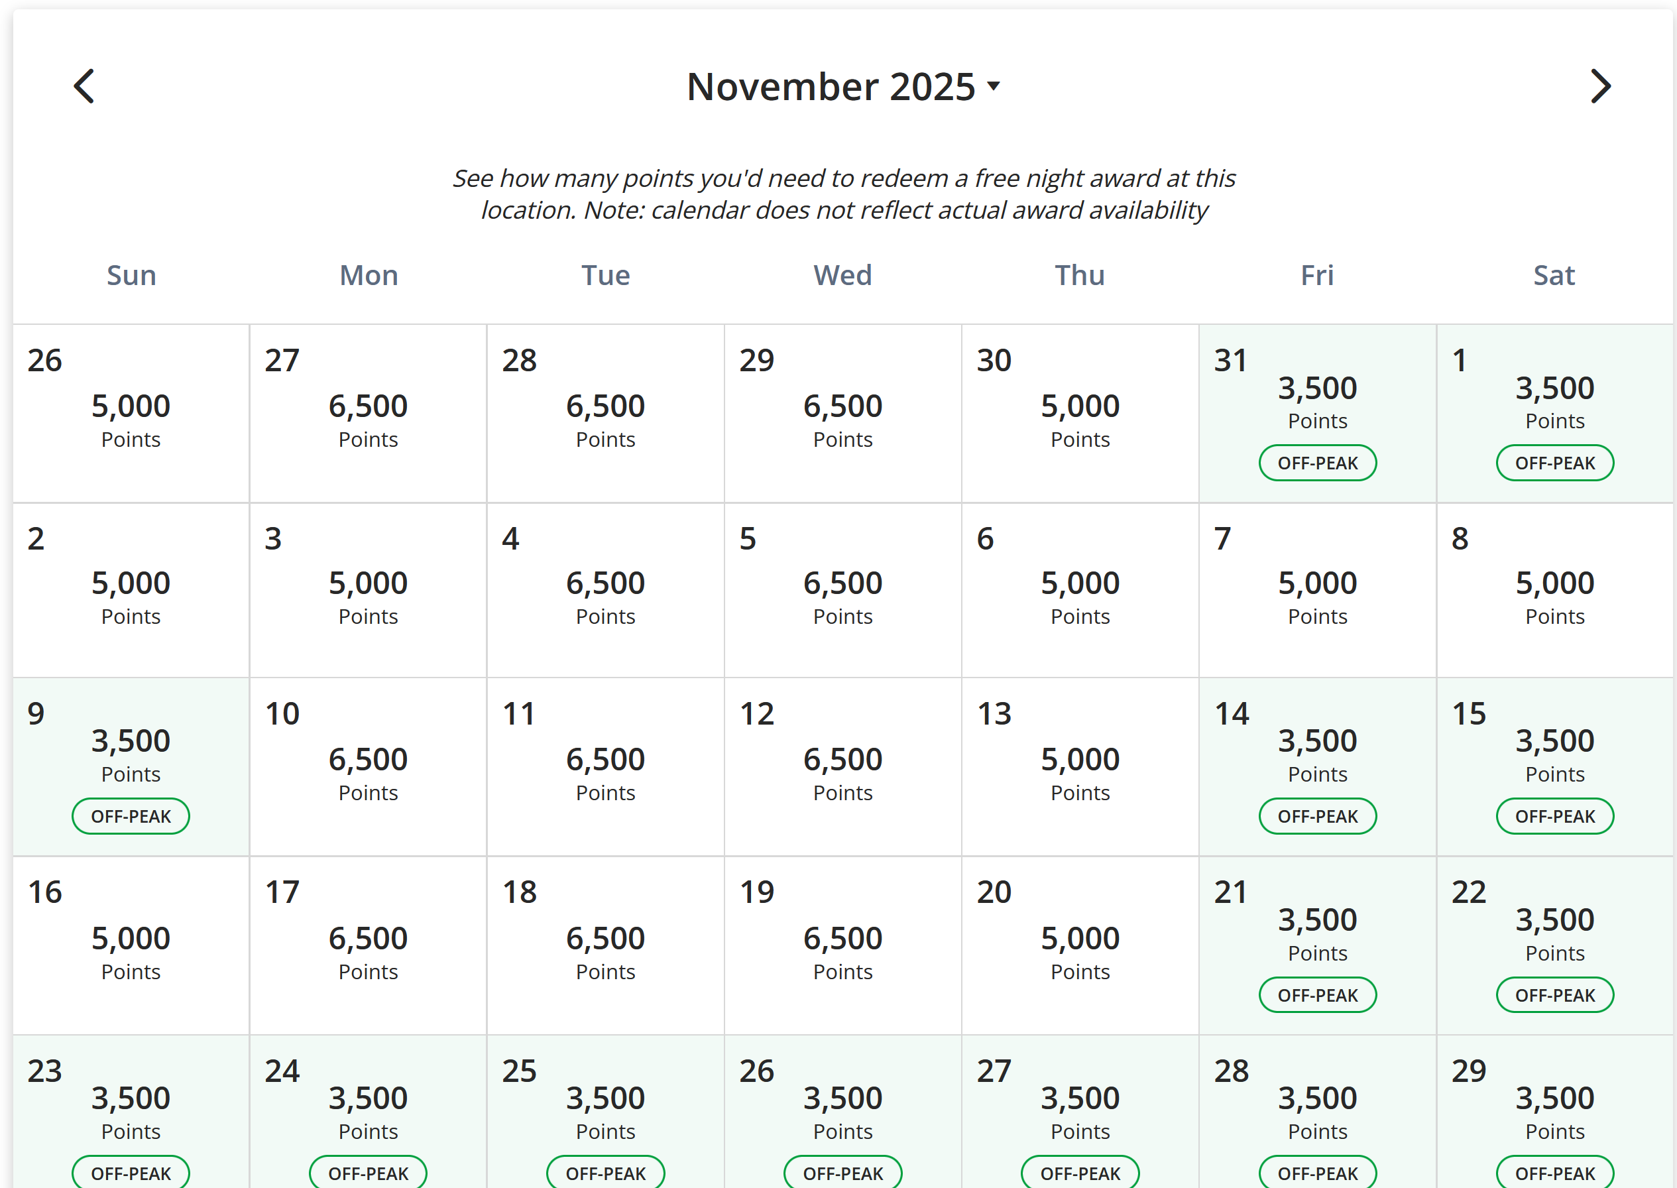Select November 9 off-peak date
1677x1188 pixels.
click(x=131, y=765)
